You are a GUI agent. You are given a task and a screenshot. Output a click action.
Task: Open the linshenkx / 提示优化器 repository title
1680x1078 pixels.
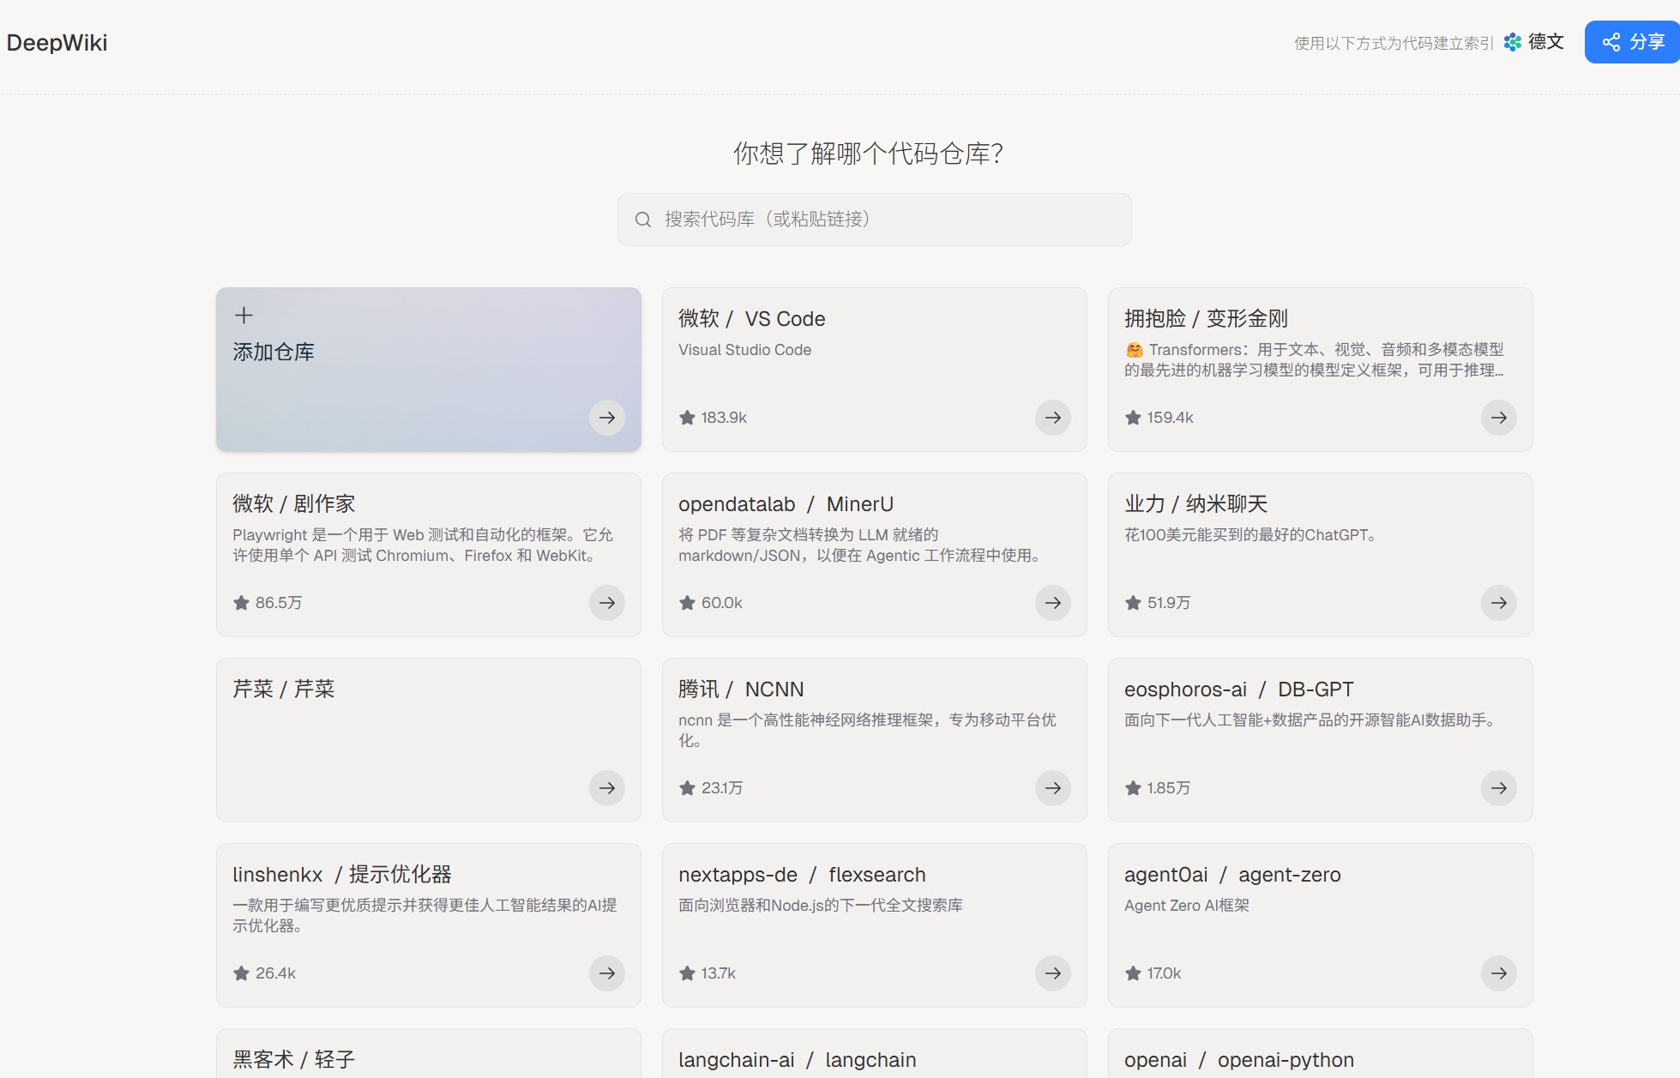click(342, 875)
